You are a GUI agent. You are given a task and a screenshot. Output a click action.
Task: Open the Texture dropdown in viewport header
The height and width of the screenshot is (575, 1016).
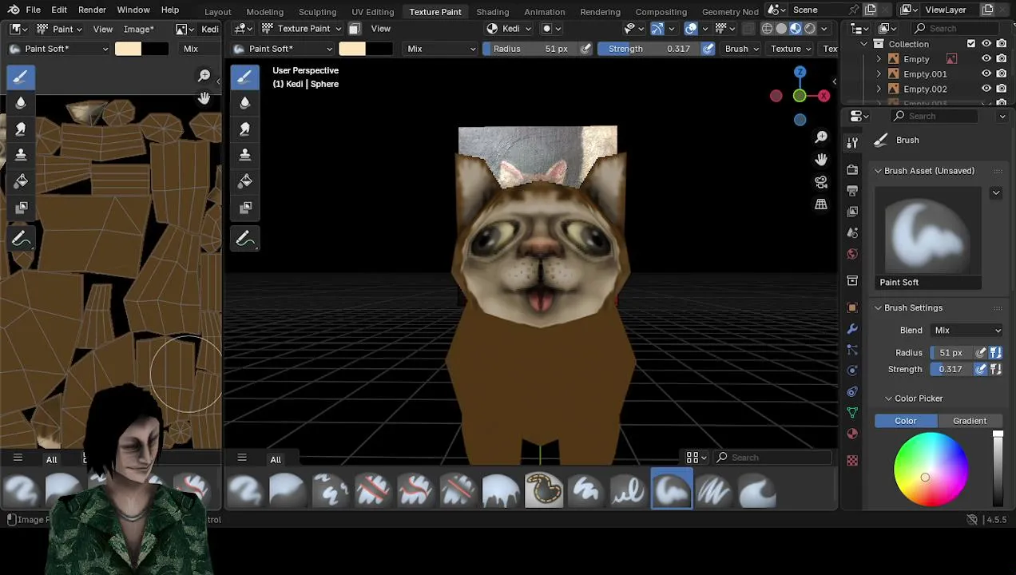click(792, 49)
